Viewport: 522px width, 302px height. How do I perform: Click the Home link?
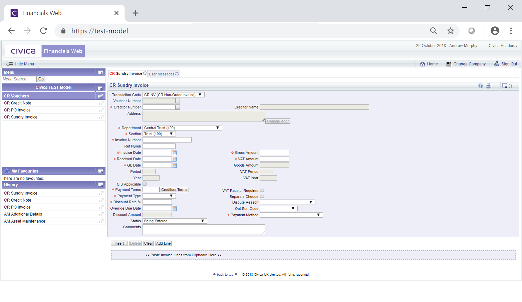tap(429, 64)
